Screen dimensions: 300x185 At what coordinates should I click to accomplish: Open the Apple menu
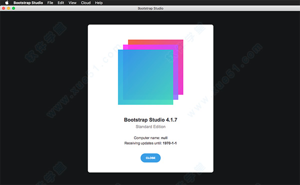point(6,2)
